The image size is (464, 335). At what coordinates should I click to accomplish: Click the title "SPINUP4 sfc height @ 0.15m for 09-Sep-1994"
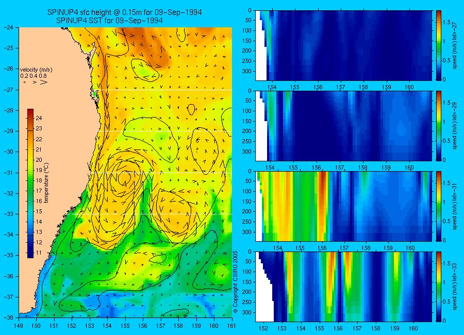coord(125,12)
